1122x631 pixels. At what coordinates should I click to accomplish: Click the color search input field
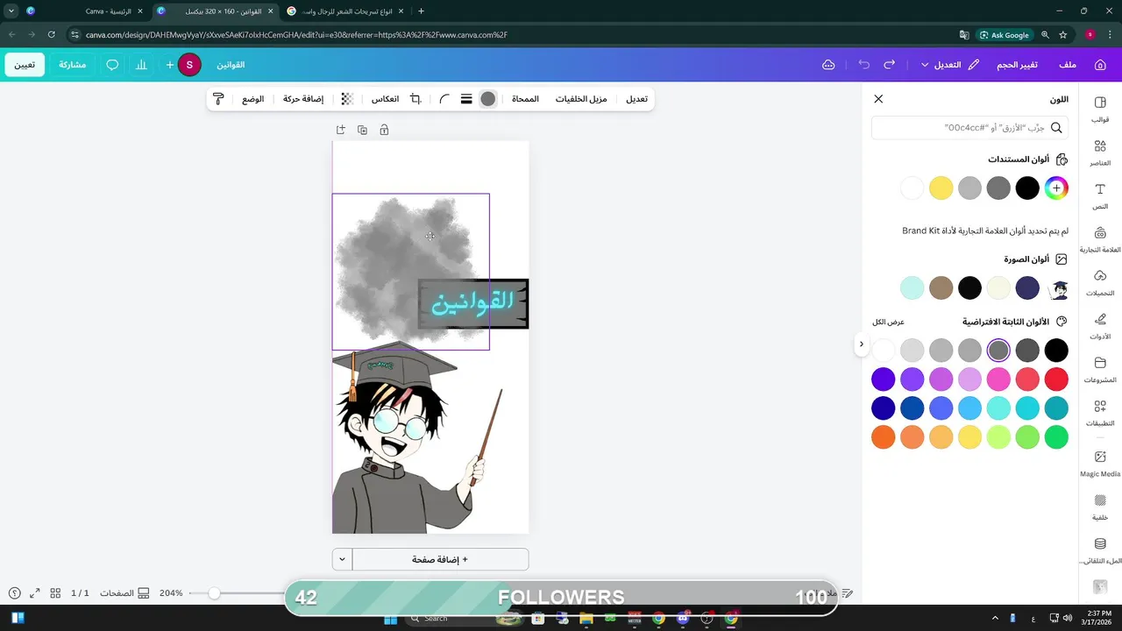click(969, 128)
